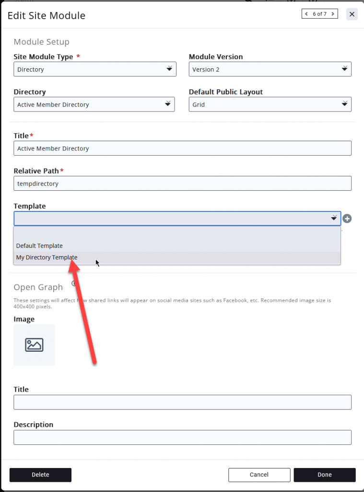Viewport: 364px width, 492px height.
Task: Expand the Module Version dropdown
Action: point(270,69)
